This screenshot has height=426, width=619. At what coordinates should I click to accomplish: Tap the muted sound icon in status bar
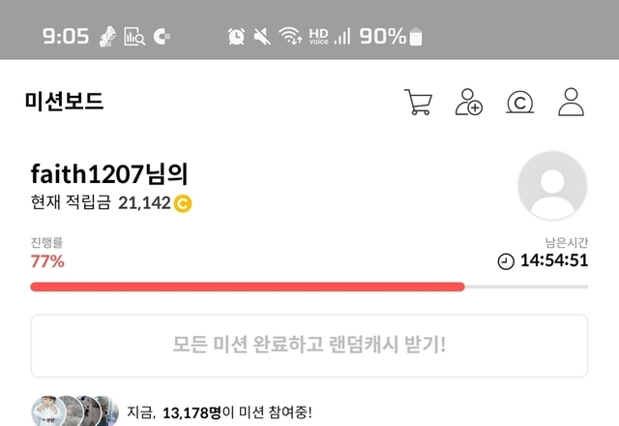(x=262, y=37)
